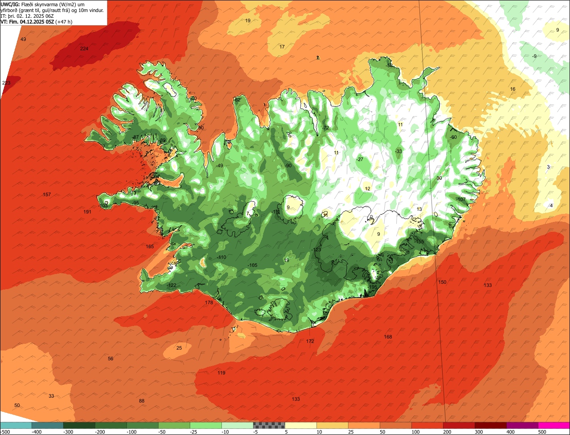Click the pale yellow legend swatch between 5 and 10
This screenshot has height=435, width=570.
pyautogui.click(x=301, y=425)
